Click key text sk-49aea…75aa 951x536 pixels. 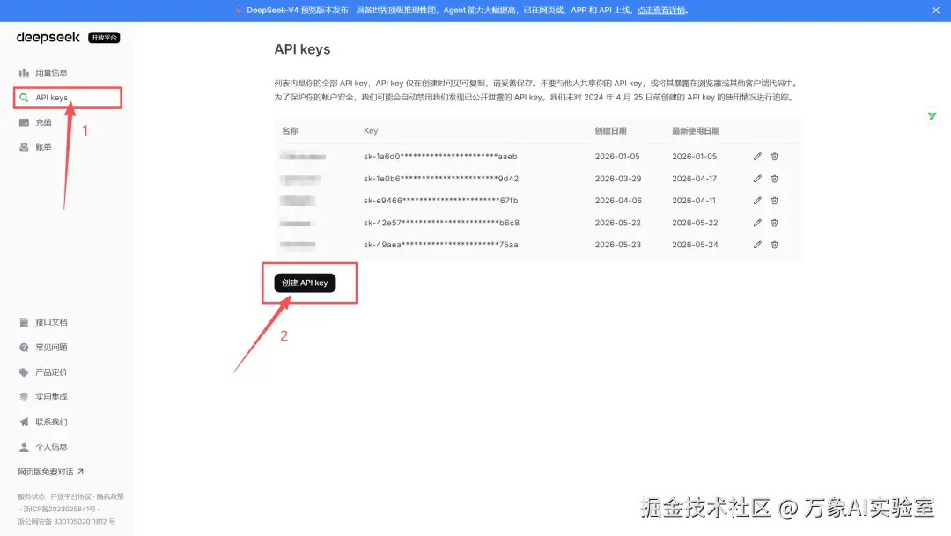click(x=441, y=245)
